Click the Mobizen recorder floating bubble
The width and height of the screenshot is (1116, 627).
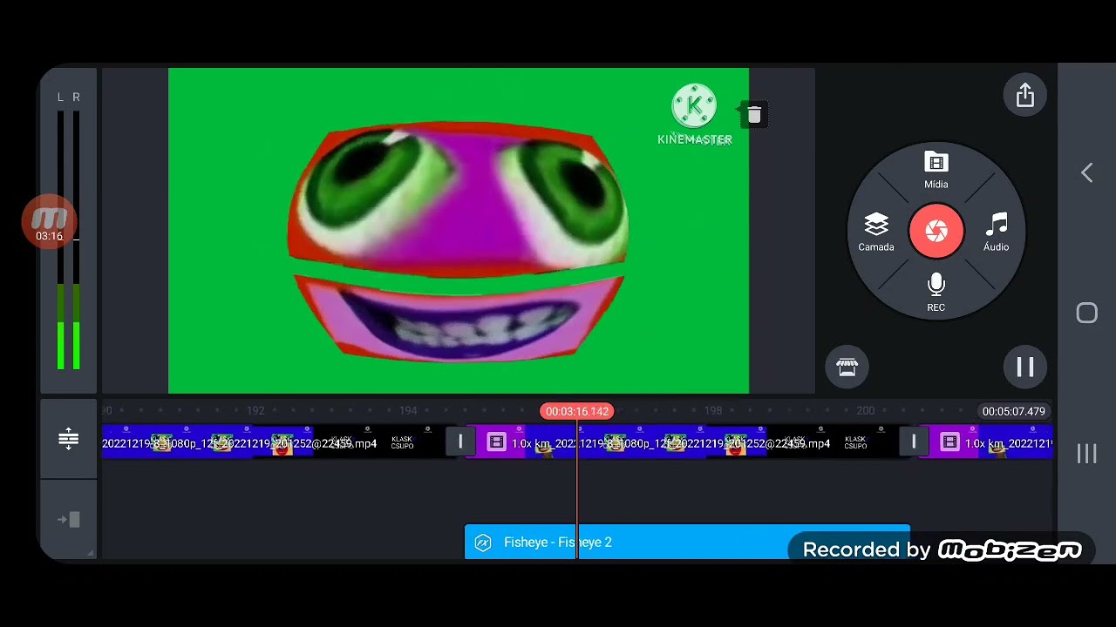pyautogui.click(x=50, y=222)
